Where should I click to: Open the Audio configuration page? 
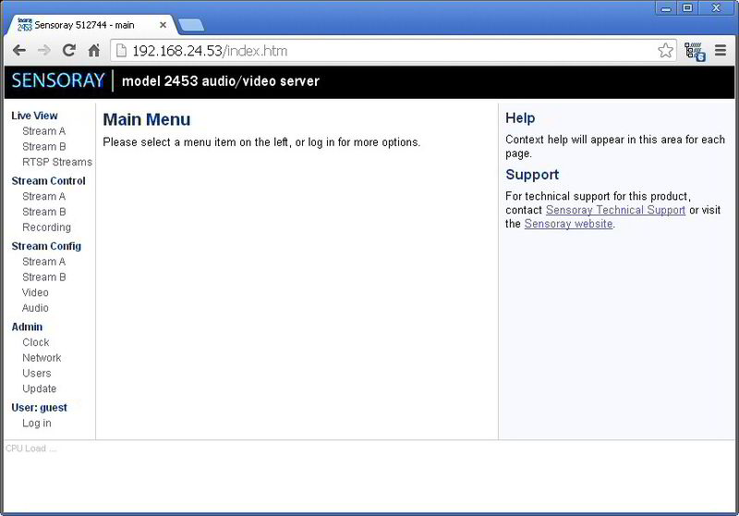coord(35,308)
